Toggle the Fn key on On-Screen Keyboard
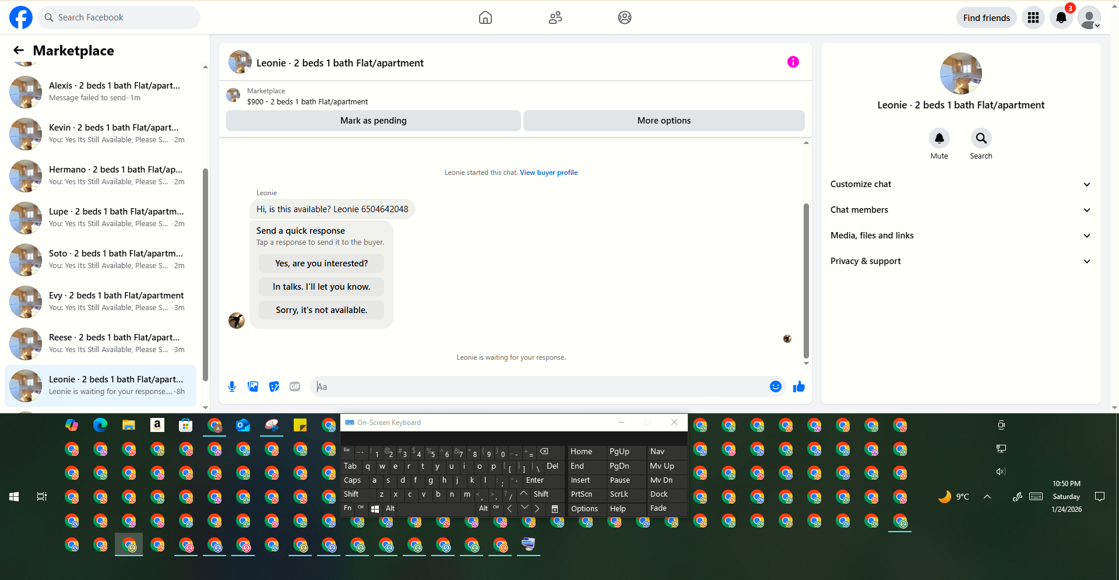Screen dimensions: 1119x580 pos(348,508)
